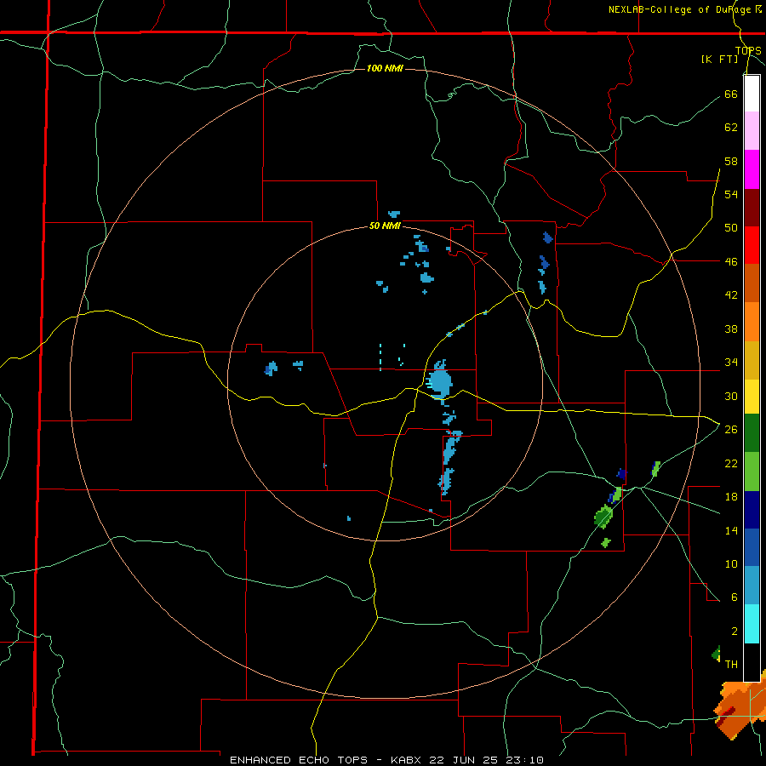The width and height of the screenshot is (766, 766).
Task: Click the 'ENHANCED ECHO TOPS - KABX' caption
Action: (x=327, y=760)
